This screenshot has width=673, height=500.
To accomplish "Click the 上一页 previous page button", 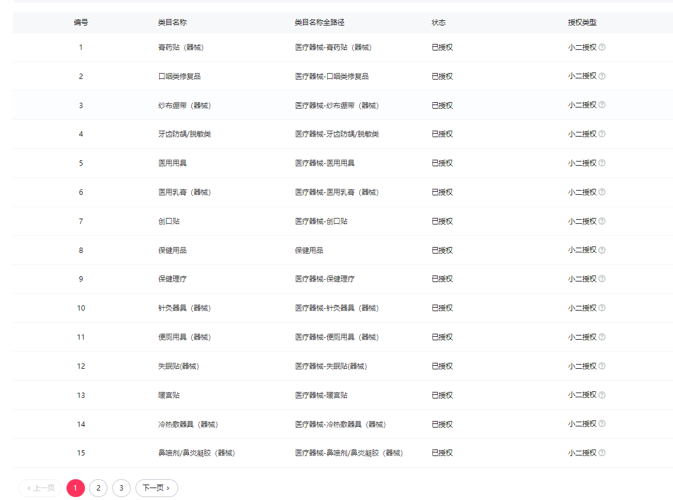I will click(40, 488).
